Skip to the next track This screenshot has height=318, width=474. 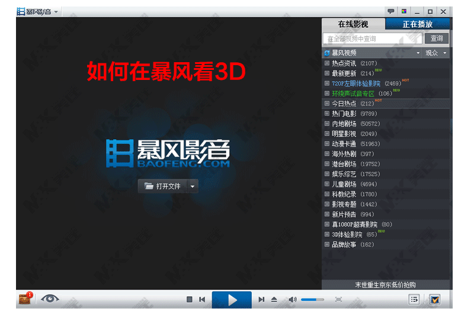(261, 299)
